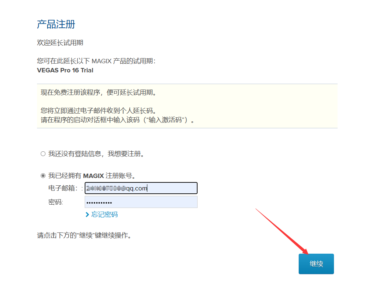Focus the 密码 password field
This screenshot has width=368, height=284.
[141, 202]
